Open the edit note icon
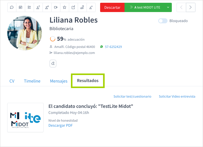 coord(73,8)
